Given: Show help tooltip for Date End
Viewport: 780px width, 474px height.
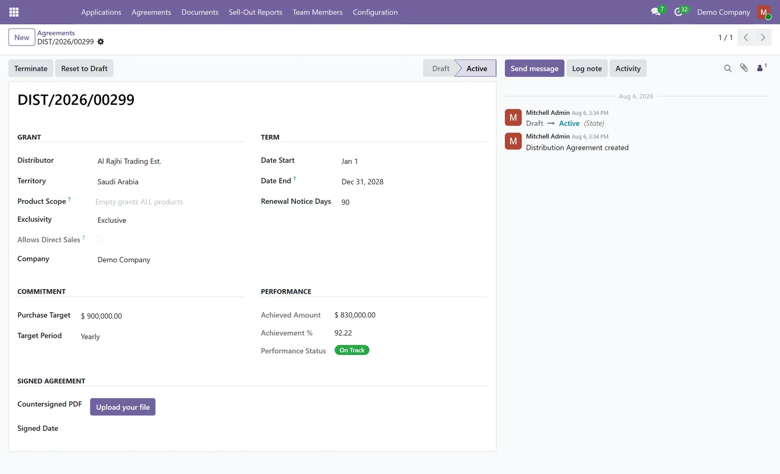Looking at the screenshot, I should pos(295,179).
